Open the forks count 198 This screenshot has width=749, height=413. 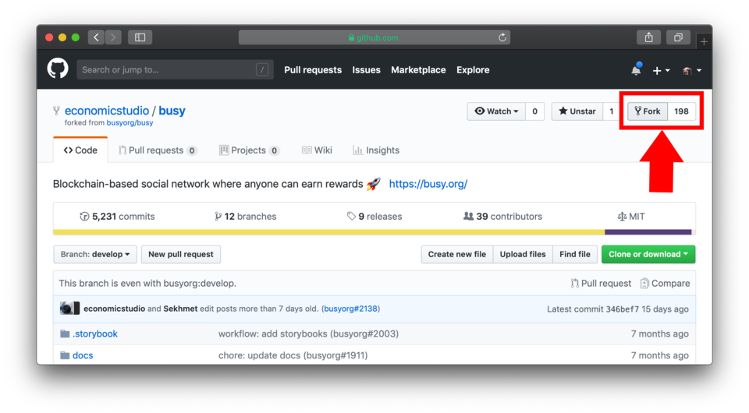click(x=681, y=111)
